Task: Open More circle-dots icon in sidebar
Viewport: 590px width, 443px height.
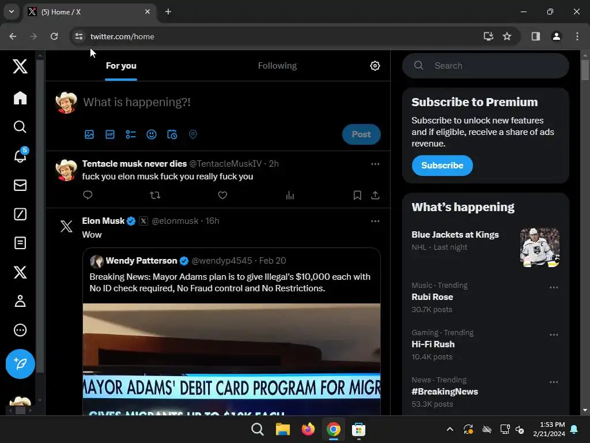Action: [20, 330]
